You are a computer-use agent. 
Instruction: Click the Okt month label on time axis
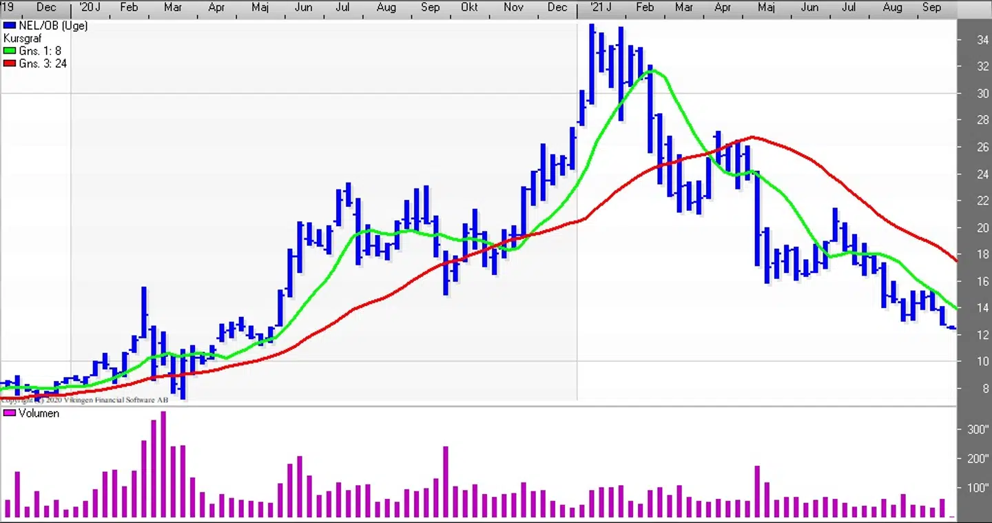click(469, 8)
